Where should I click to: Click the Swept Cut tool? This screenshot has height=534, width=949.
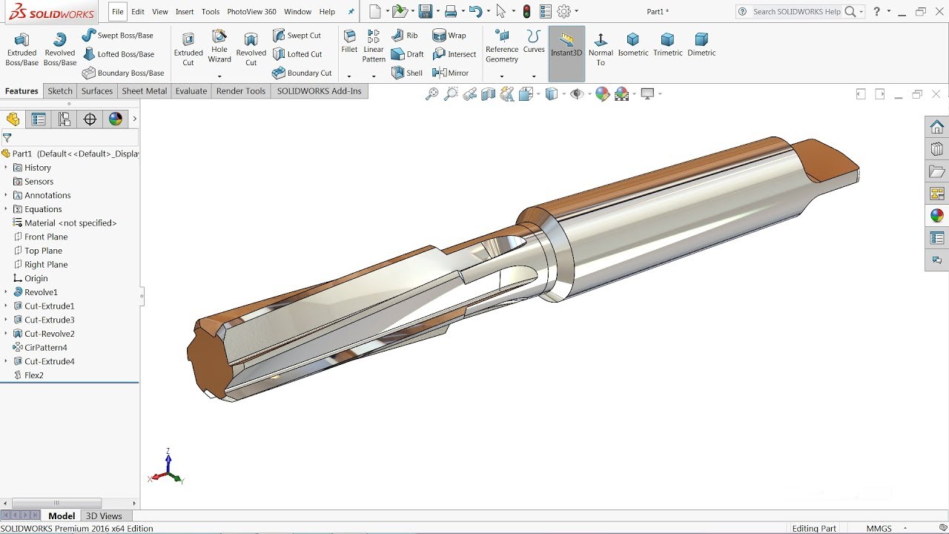click(297, 36)
